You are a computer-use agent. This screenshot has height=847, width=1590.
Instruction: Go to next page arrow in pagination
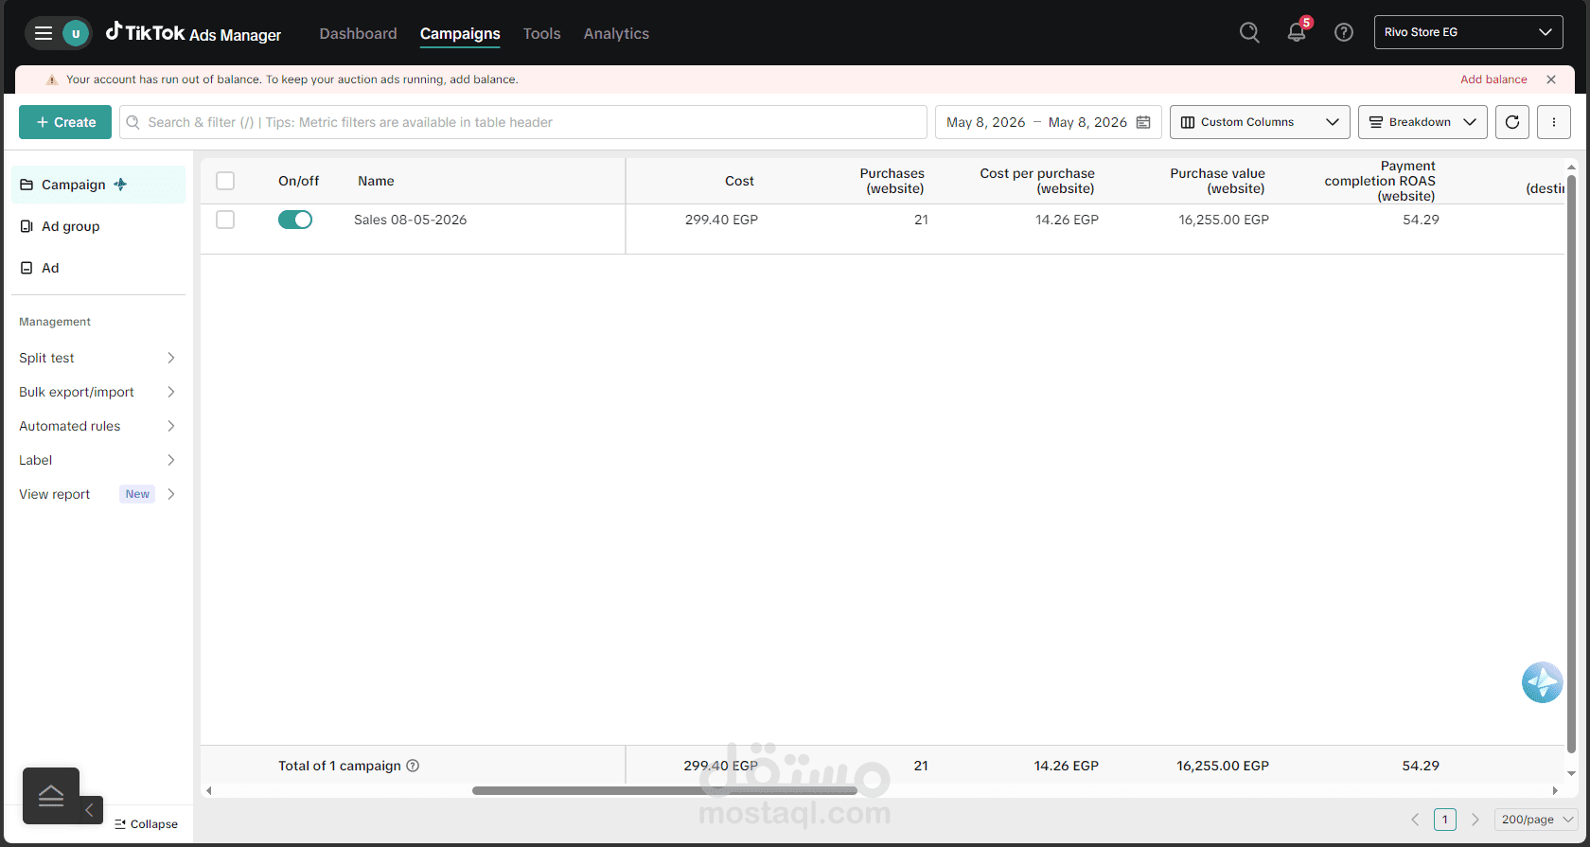point(1475,820)
